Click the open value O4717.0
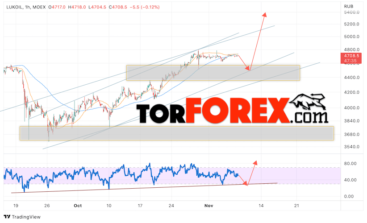 click(57, 7)
